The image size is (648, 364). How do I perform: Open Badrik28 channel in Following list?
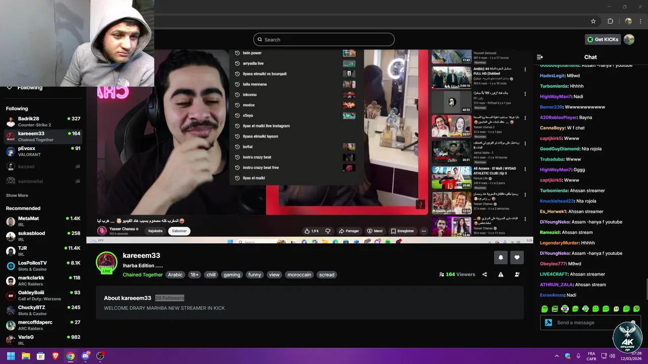point(43,121)
